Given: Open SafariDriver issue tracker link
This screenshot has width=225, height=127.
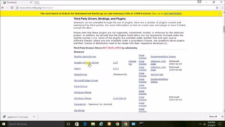Looking at the screenshot, I should (x=142, y=86).
